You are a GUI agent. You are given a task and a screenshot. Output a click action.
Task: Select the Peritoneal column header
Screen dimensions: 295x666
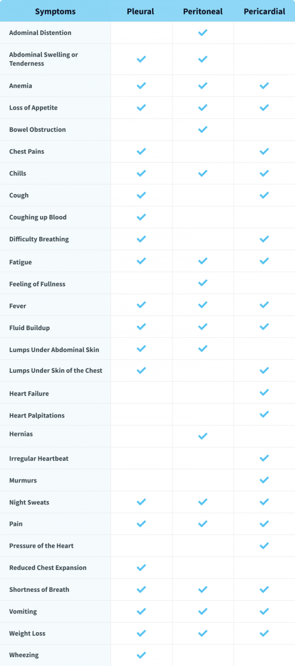[x=202, y=11]
